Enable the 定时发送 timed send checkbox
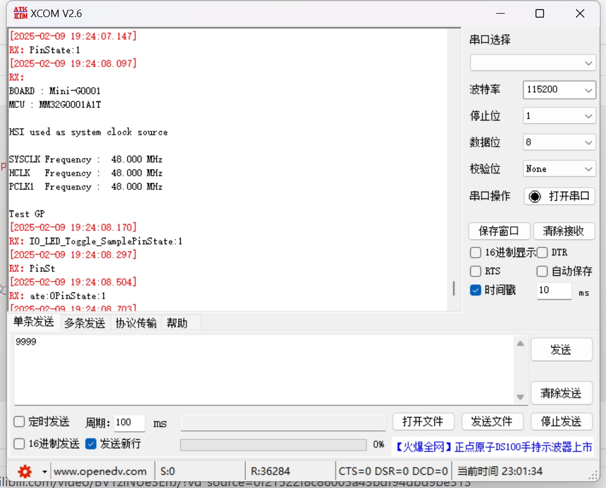606x488 pixels. pyautogui.click(x=19, y=422)
